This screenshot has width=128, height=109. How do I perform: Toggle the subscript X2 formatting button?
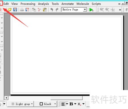79,104
